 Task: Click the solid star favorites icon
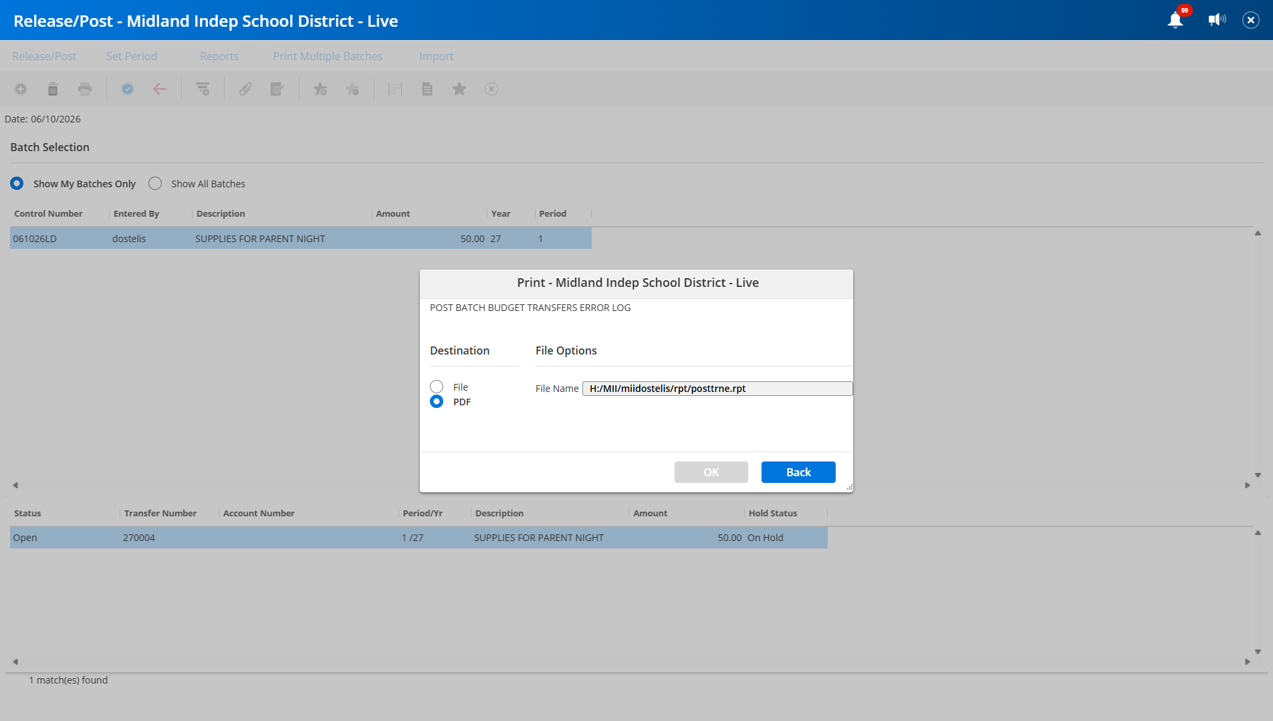point(459,89)
